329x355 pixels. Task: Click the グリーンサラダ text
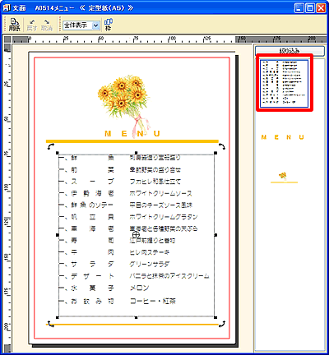click(x=150, y=265)
